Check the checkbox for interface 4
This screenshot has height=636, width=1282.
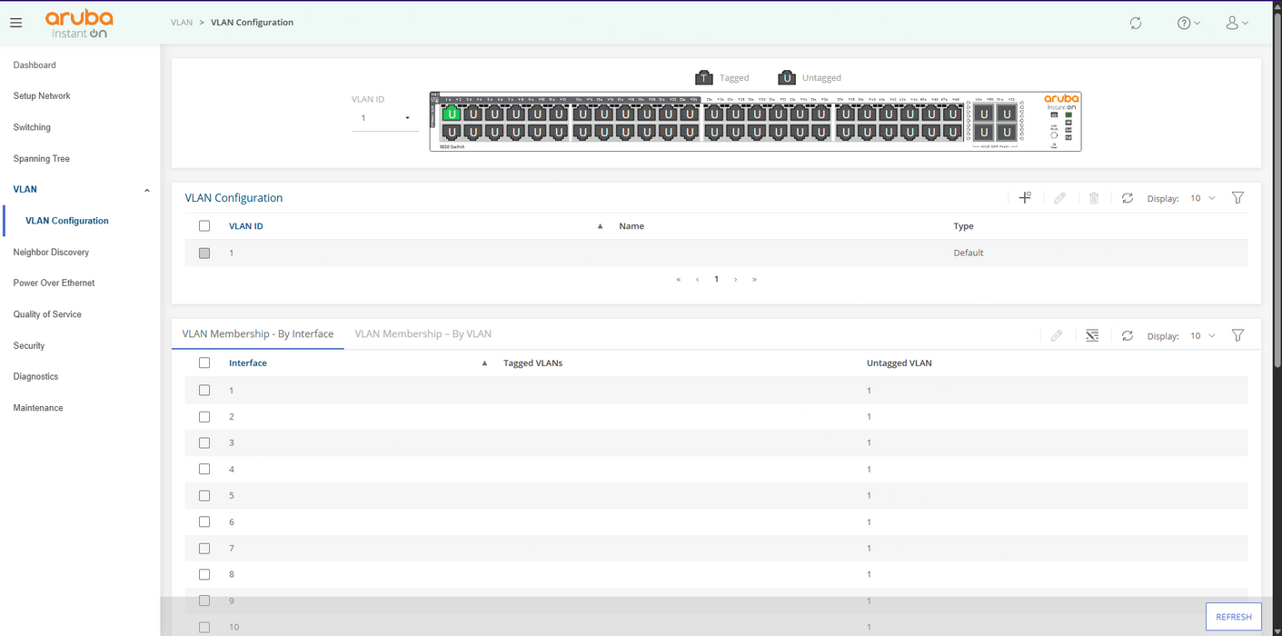tap(204, 469)
